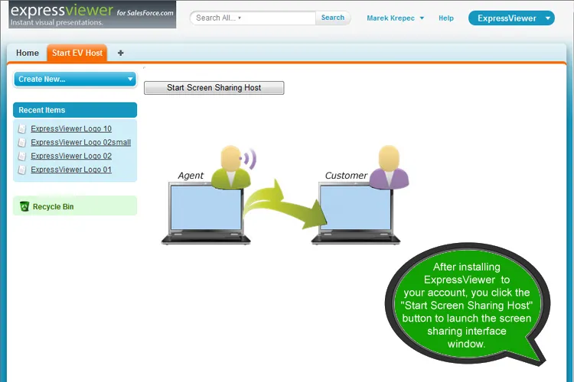Click the document icon beside ExpressViewer Logo 10
The width and height of the screenshot is (574, 382).
[x=22, y=128]
